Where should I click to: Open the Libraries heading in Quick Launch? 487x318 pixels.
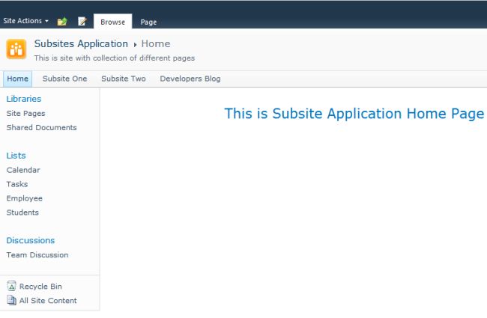click(x=24, y=99)
